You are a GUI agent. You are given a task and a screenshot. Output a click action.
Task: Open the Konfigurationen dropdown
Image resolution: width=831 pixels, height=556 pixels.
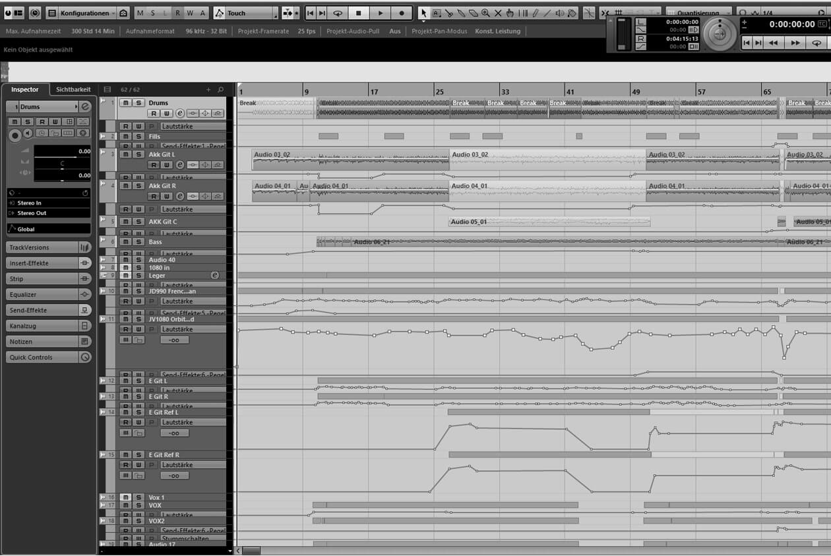pos(84,13)
